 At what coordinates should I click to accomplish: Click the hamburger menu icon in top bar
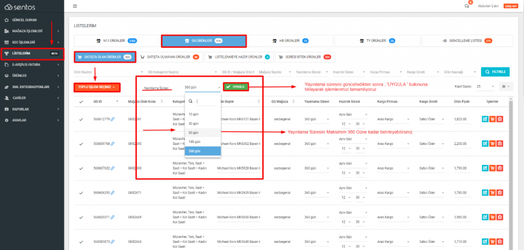75,6
